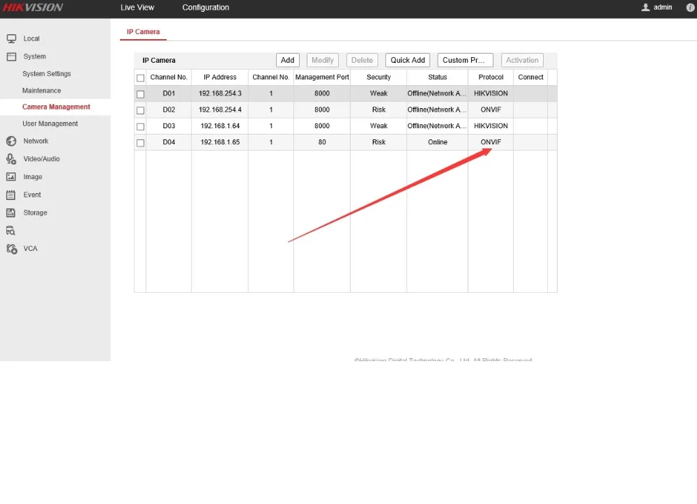Click the Hikvision logo
The height and width of the screenshot is (504, 697).
(x=33, y=8)
